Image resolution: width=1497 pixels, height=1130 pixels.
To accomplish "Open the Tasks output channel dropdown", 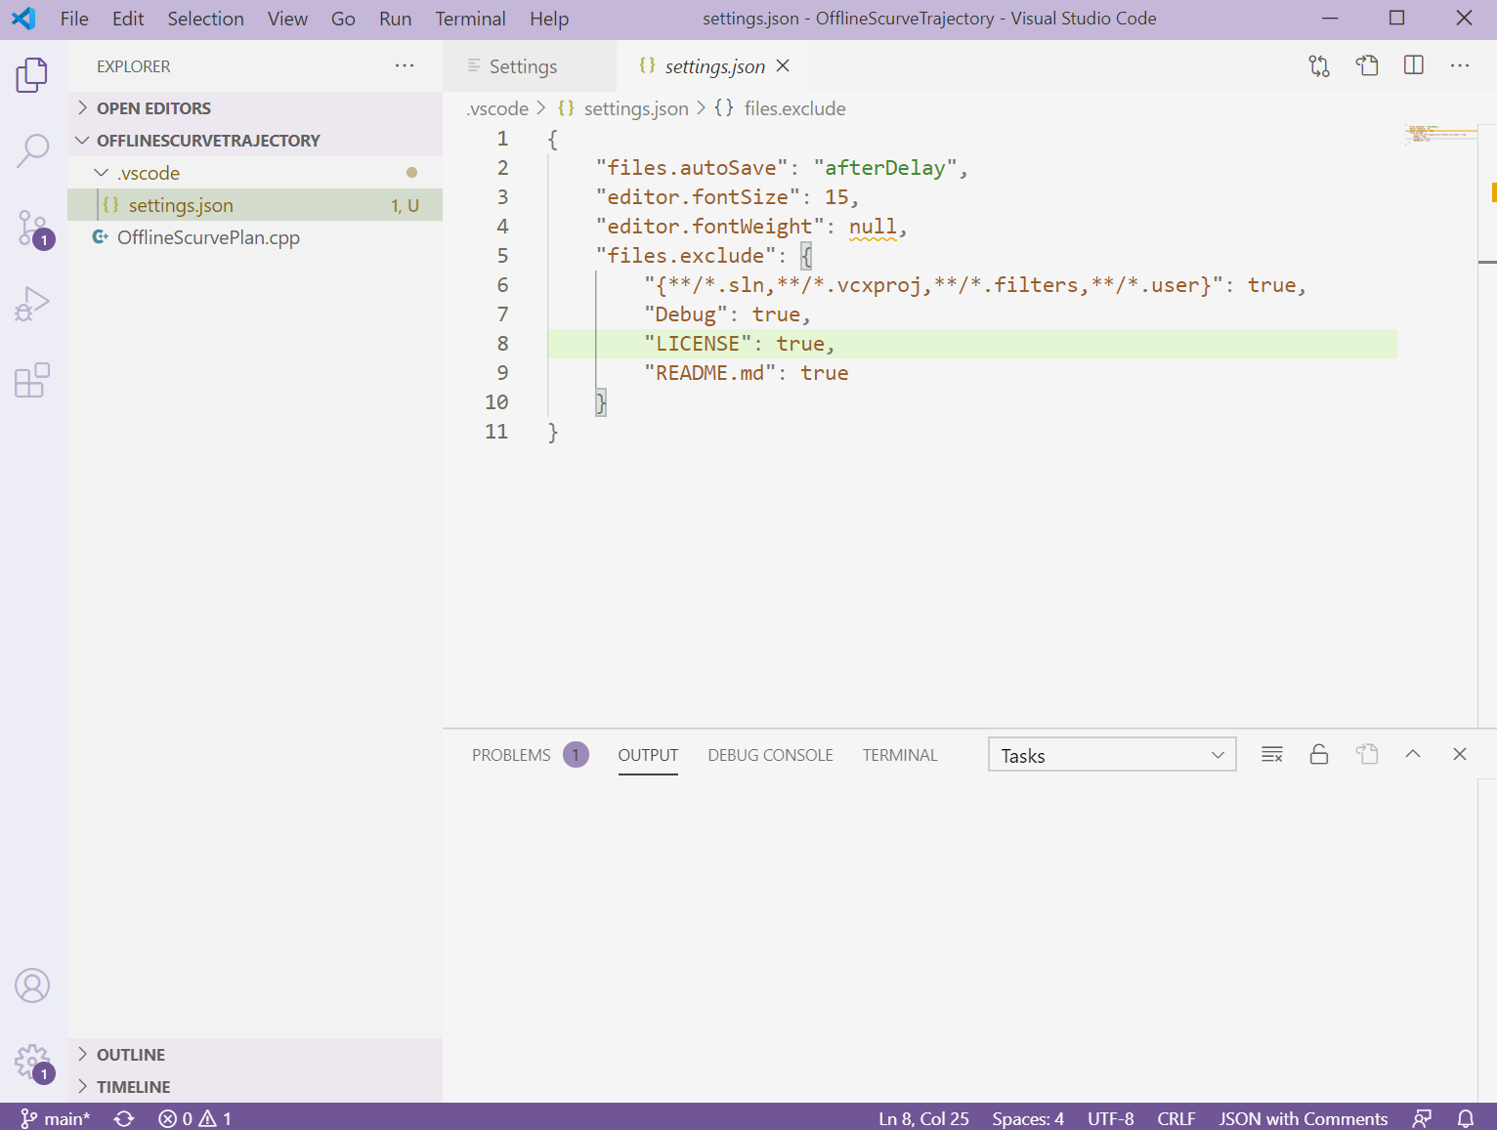I will pos(1112,755).
